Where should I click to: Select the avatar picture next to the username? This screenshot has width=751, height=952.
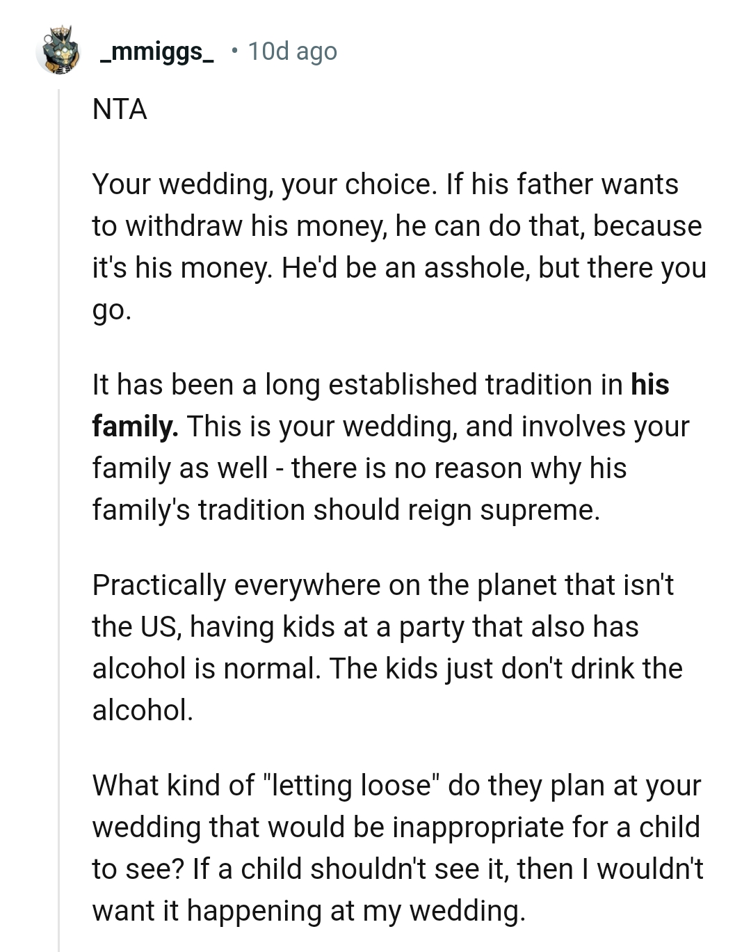tap(59, 50)
